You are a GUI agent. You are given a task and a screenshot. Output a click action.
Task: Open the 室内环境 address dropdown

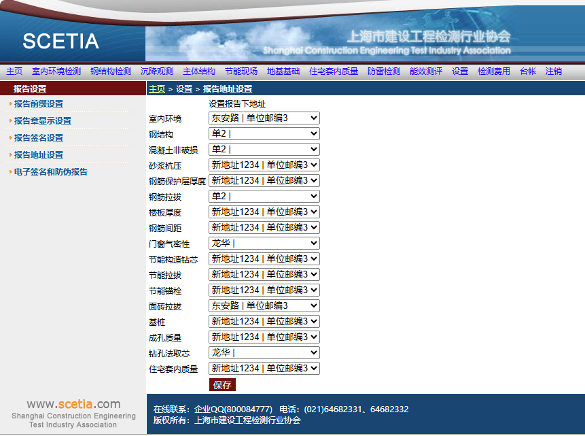point(264,118)
